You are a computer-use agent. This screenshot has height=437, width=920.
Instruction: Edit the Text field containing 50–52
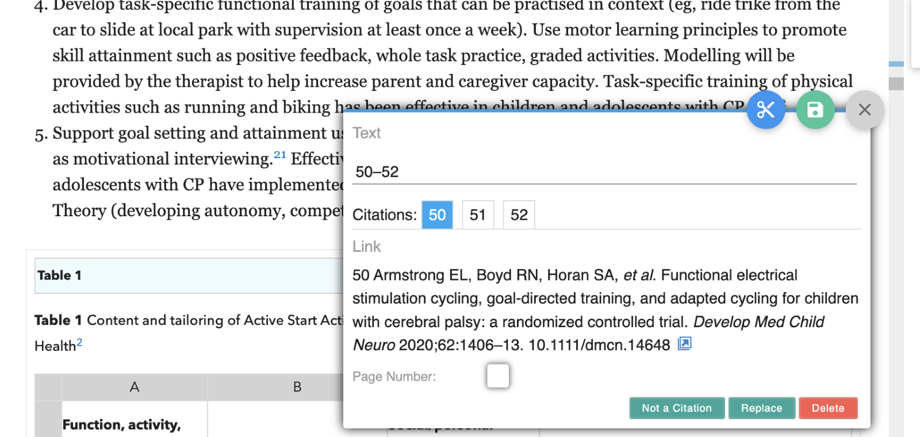pyautogui.click(x=604, y=172)
